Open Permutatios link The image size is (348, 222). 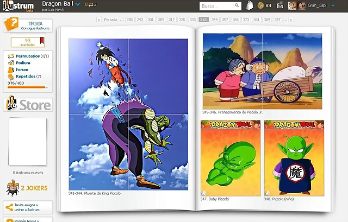pyautogui.click(x=28, y=56)
